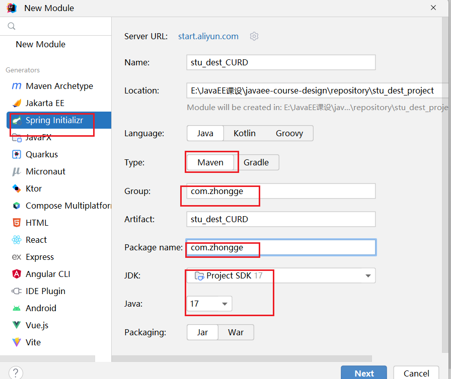Screen dimensions: 451x379
Task: Click the Next button
Action: pyautogui.click(x=364, y=373)
